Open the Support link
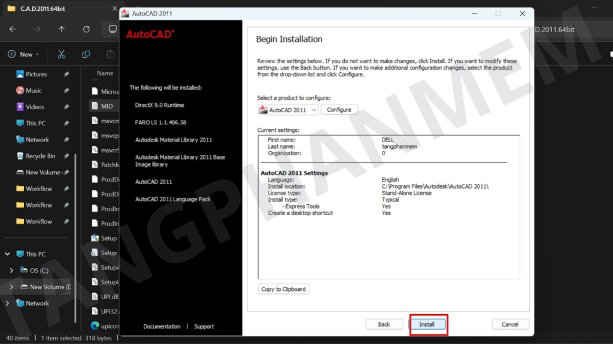The width and height of the screenshot is (613, 344). [x=204, y=327]
